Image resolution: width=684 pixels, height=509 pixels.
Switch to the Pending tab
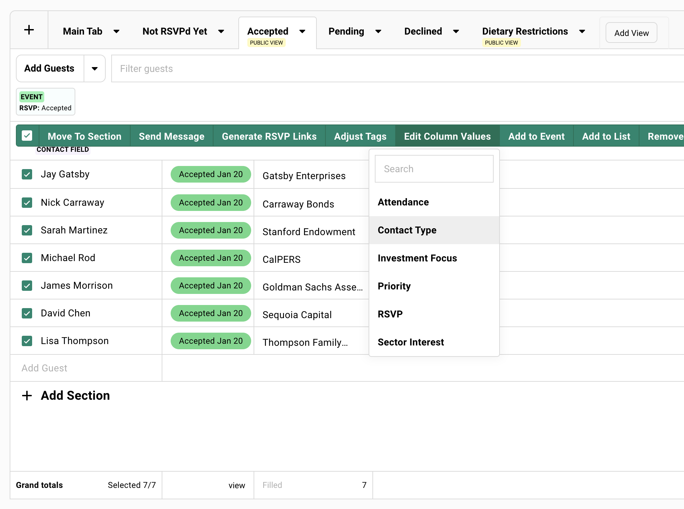pyautogui.click(x=346, y=31)
